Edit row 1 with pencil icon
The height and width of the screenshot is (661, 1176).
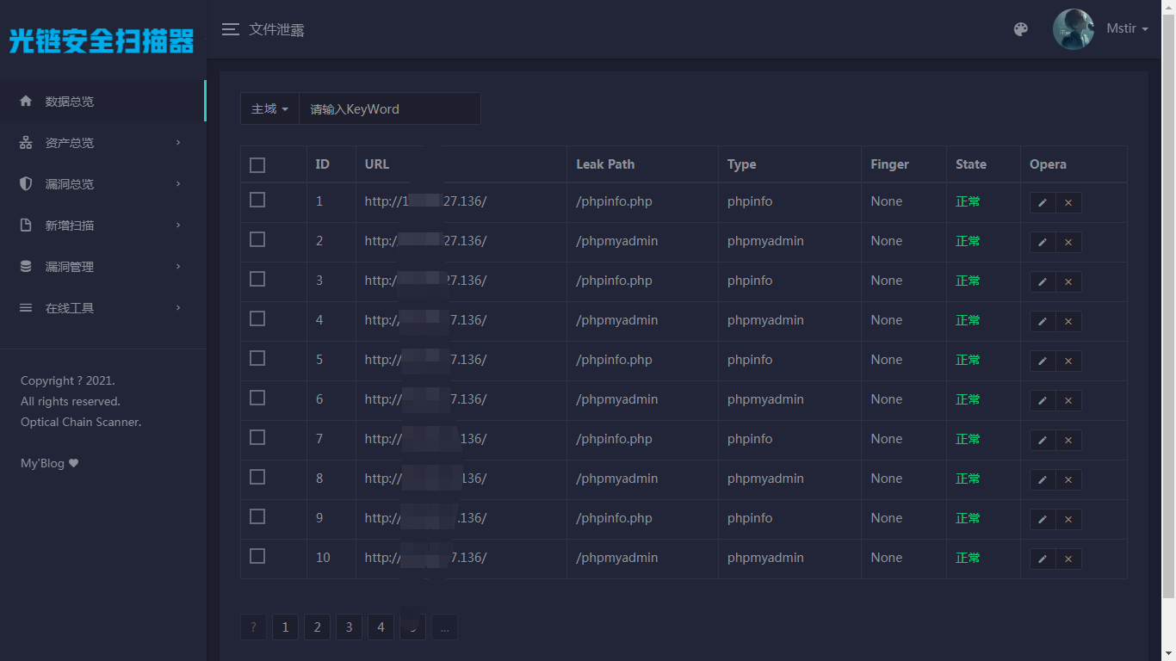pos(1043,203)
